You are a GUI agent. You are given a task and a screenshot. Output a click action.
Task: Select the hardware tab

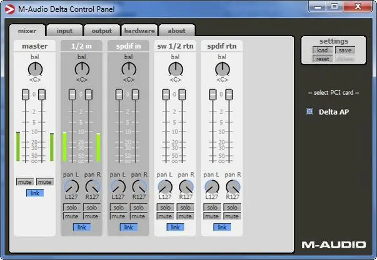point(139,31)
